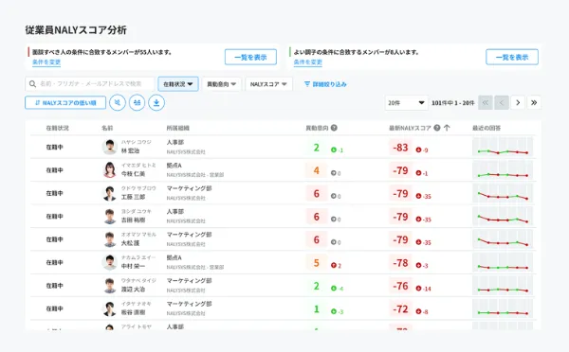Open the 異動意向 filter dropdown
The height and width of the screenshot is (352, 569).
pos(221,84)
